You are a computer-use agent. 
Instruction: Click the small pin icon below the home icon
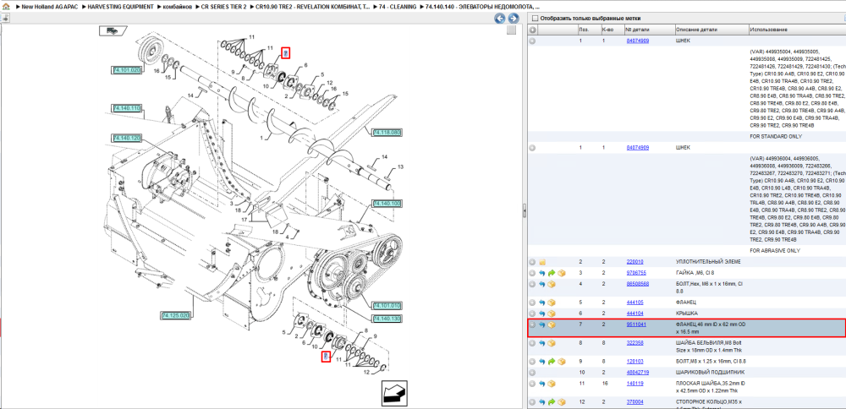tap(5, 18)
